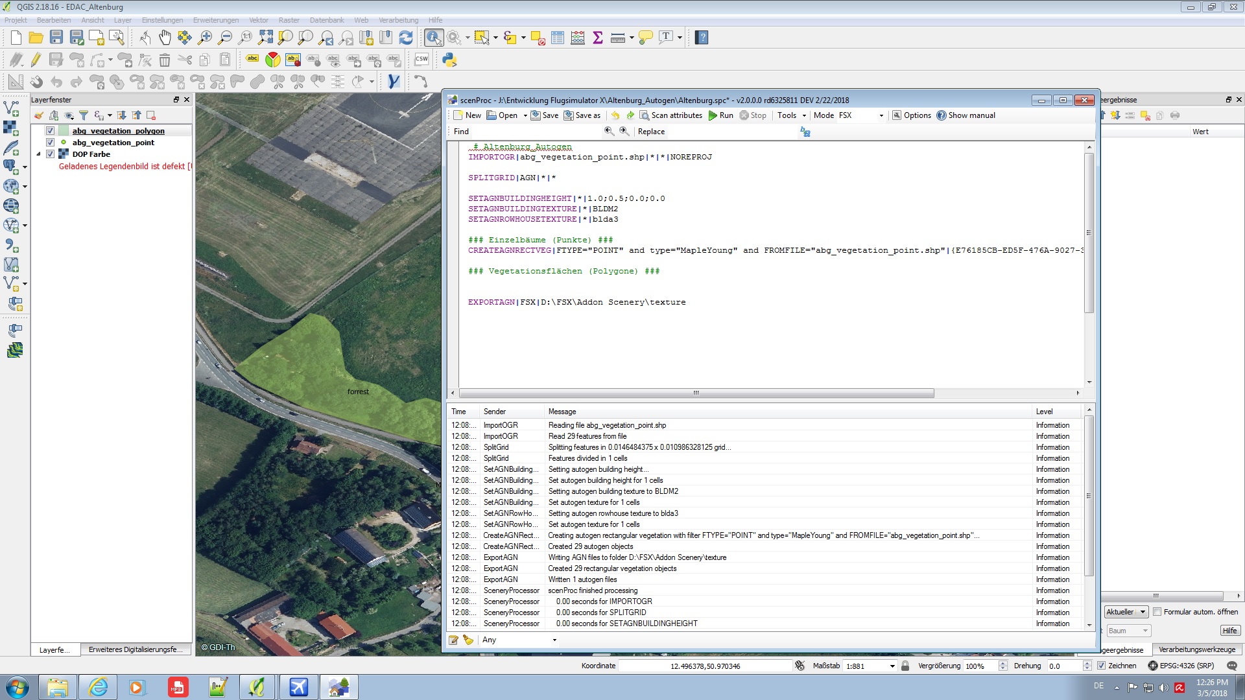Click the Replace all icon in scenProc
The height and width of the screenshot is (700, 1245).
coord(805,132)
